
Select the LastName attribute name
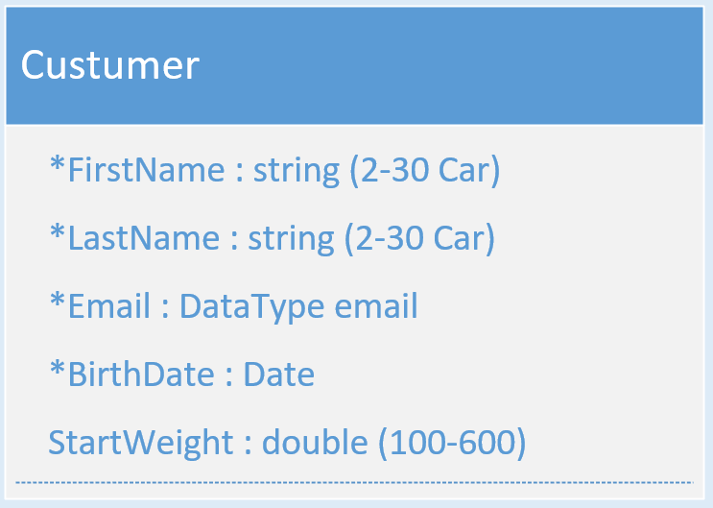tap(144, 238)
